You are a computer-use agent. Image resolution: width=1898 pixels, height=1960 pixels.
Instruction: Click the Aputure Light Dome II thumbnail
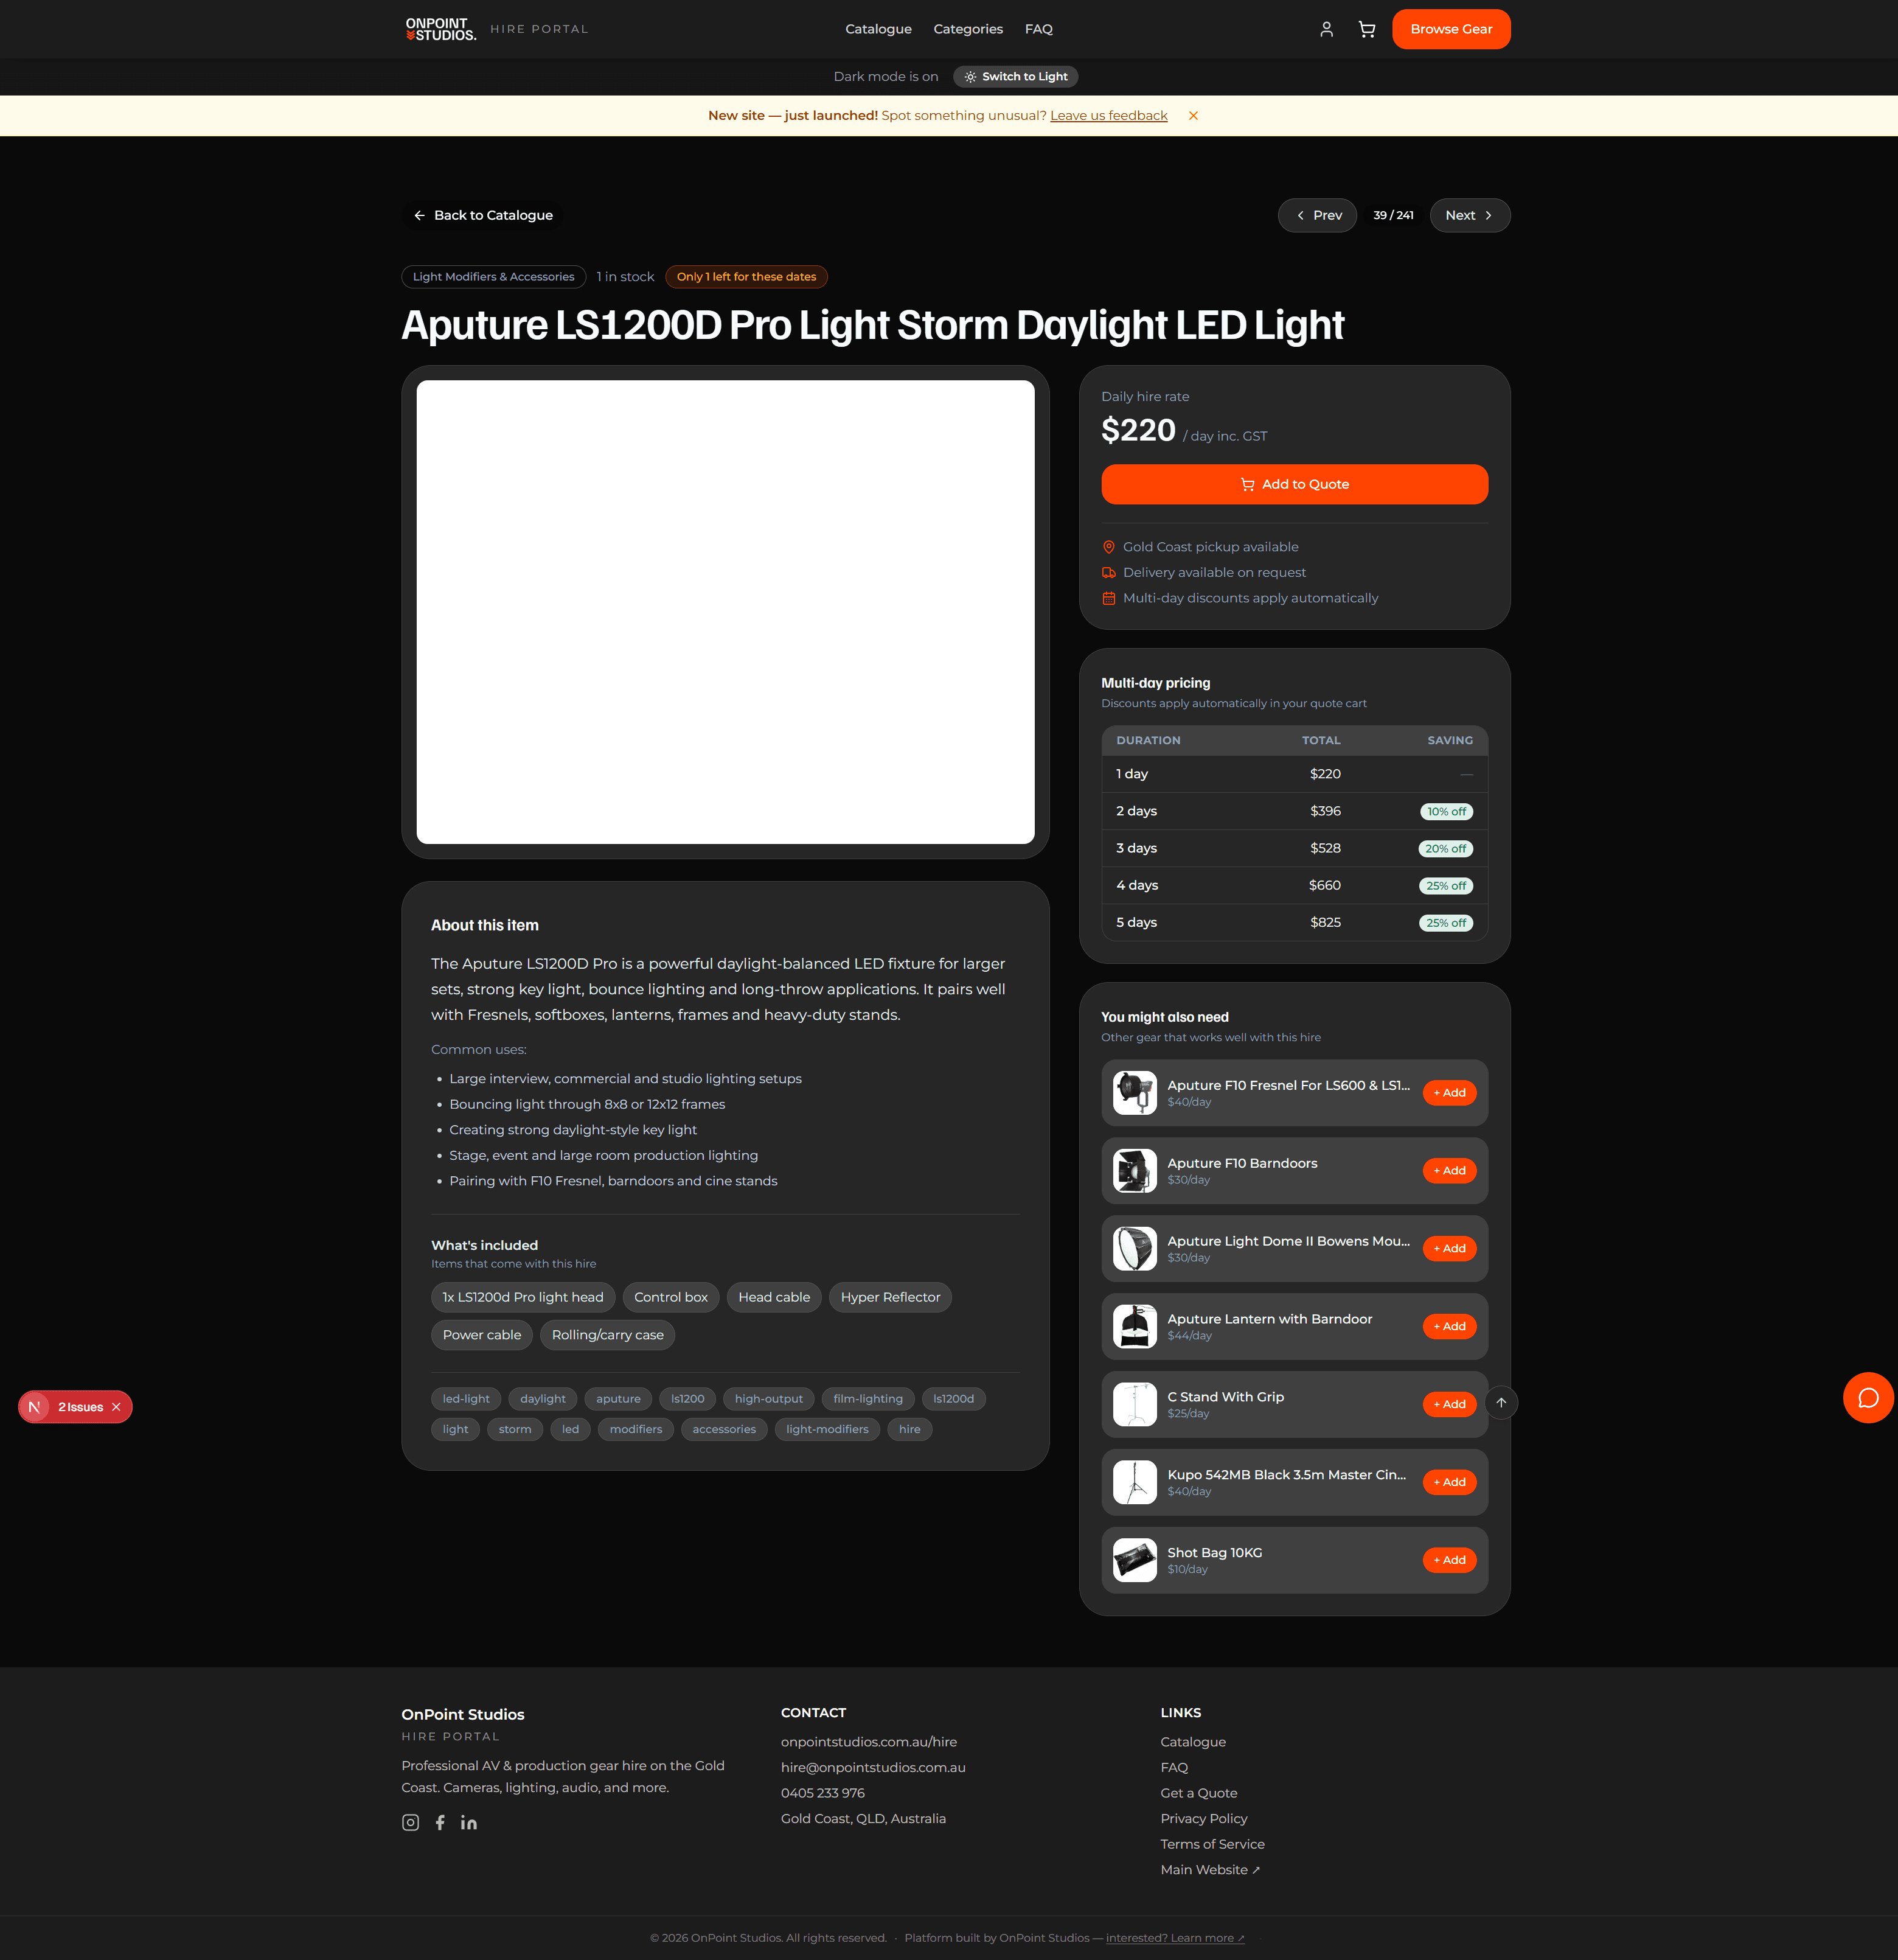click(x=1135, y=1249)
